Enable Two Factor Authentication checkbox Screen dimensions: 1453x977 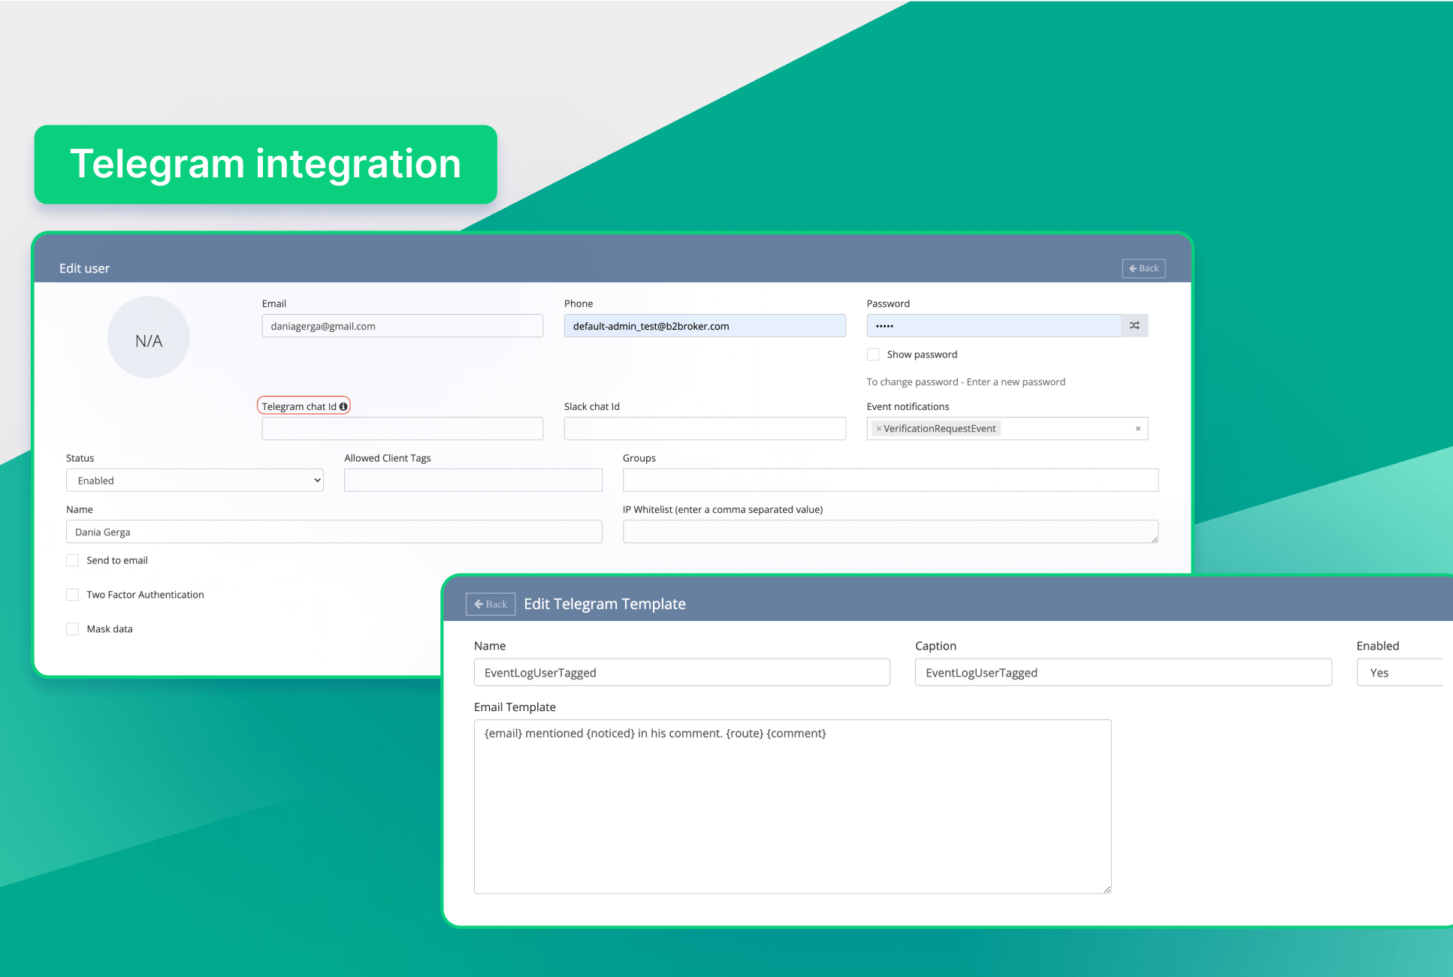pyautogui.click(x=73, y=595)
